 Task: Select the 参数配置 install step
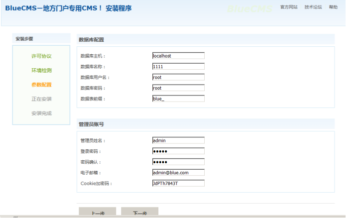(x=41, y=85)
